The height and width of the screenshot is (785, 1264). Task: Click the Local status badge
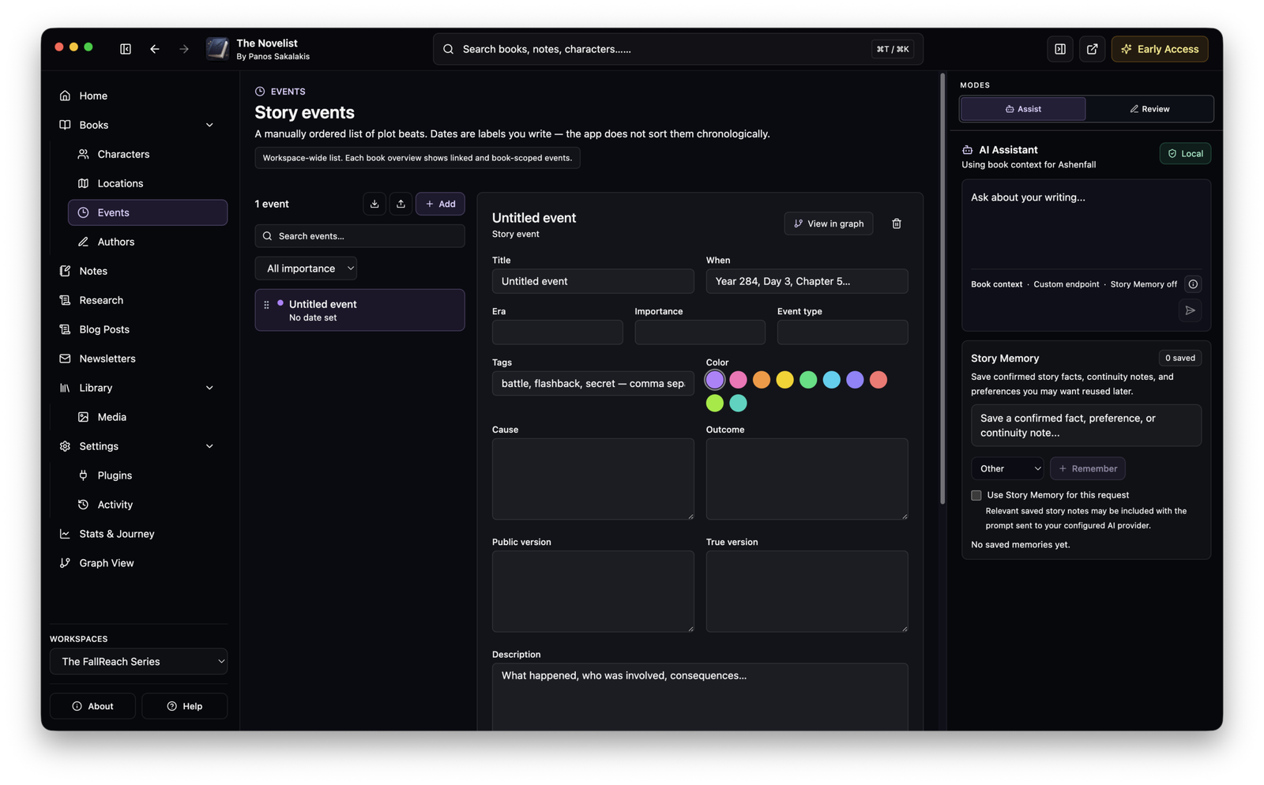point(1185,153)
